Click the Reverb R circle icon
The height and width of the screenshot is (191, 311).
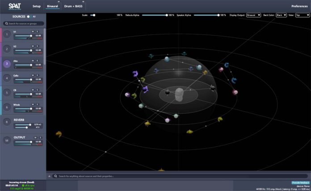[x=7, y=122]
